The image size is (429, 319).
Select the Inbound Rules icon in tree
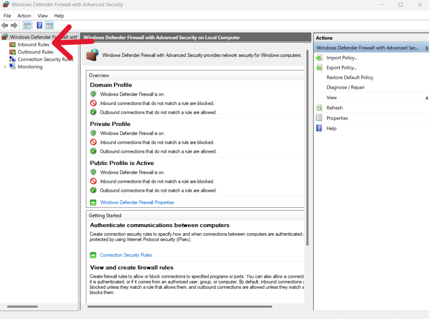pyautogui.click(x=13, y=45)
